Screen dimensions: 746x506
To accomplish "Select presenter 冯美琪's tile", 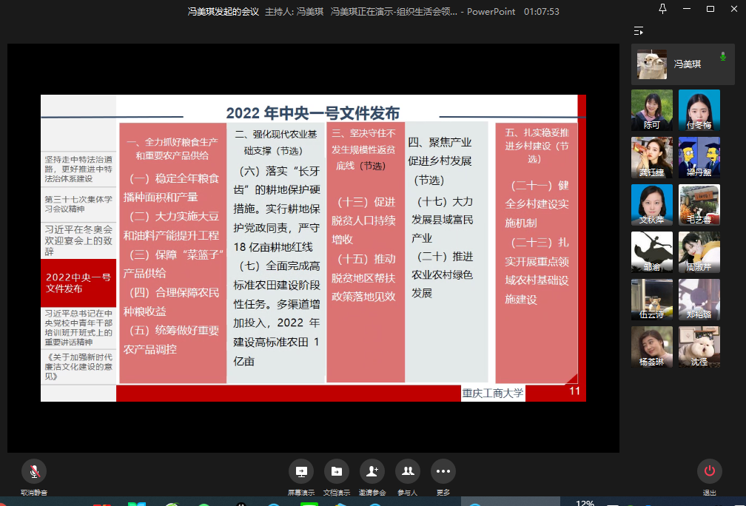I will [x=682, y=64].
